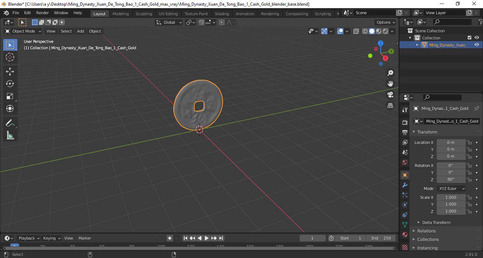The width and height of the screenshot is (483, 258).
Task: Open the File menu
Action: 16,13
